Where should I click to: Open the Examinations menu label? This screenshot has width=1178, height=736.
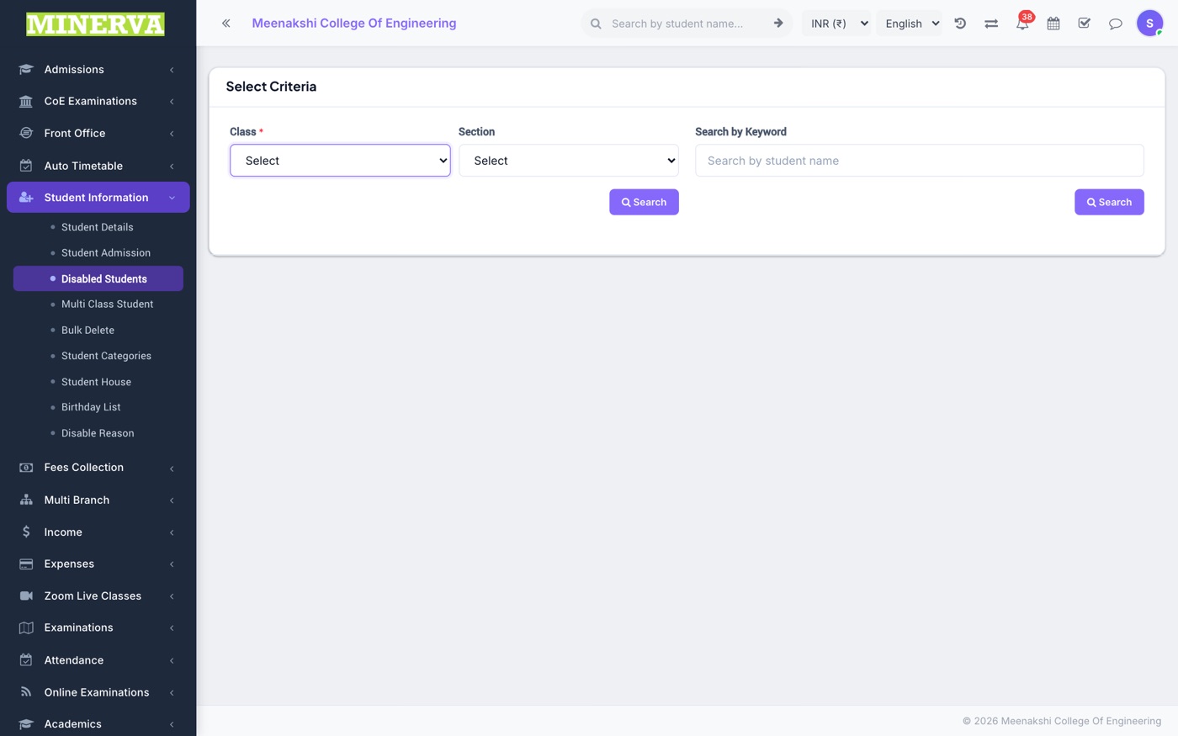pos(78,627)
